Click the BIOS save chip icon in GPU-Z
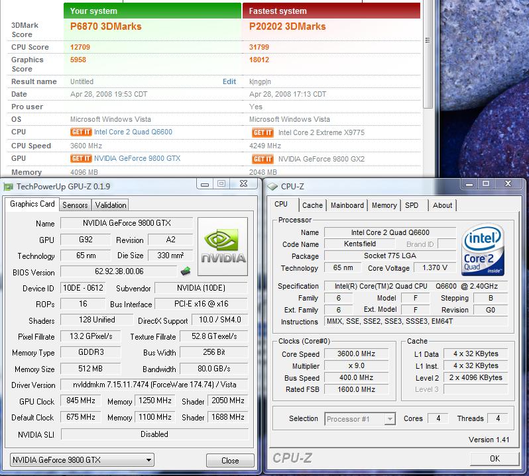The height and width of the screenshot is (476, 529). pos(186,271)
